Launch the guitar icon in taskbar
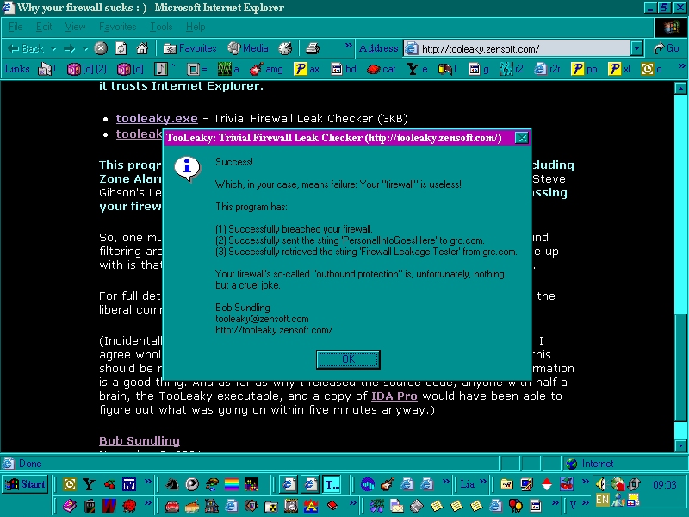The image size is (689, 517). 387,484
